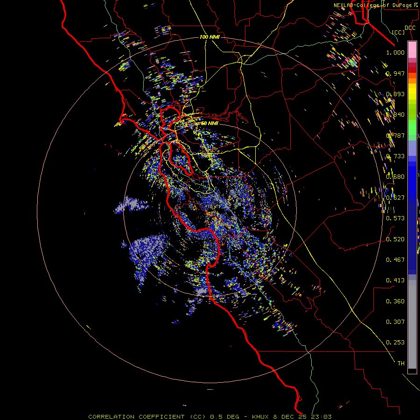420x420 pixels.
Task: Click the DCC label above the color bar
Action: pyautogui.click(x=410, y=28)
